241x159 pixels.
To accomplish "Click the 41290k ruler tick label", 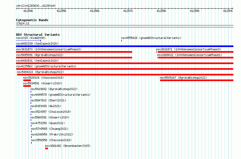I will (x=228, y=11).
